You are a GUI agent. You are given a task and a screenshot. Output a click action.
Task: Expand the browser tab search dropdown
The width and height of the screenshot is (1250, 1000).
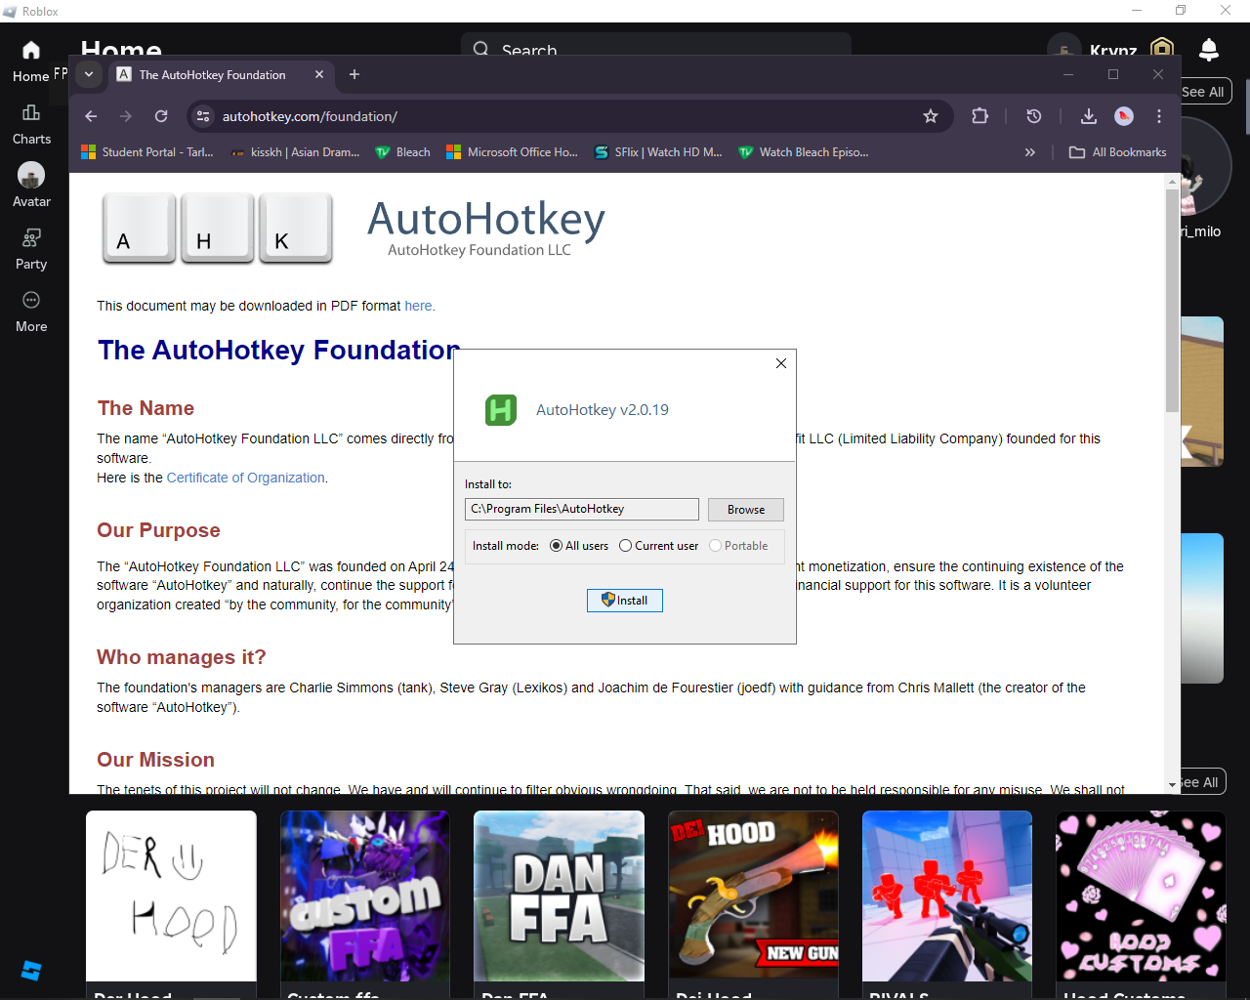(x=88, y=74)
